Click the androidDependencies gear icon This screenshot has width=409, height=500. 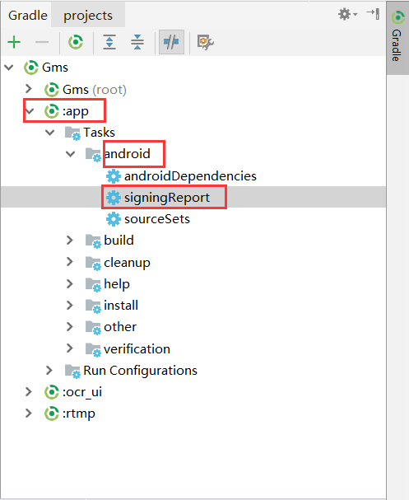tap(114, 176)
